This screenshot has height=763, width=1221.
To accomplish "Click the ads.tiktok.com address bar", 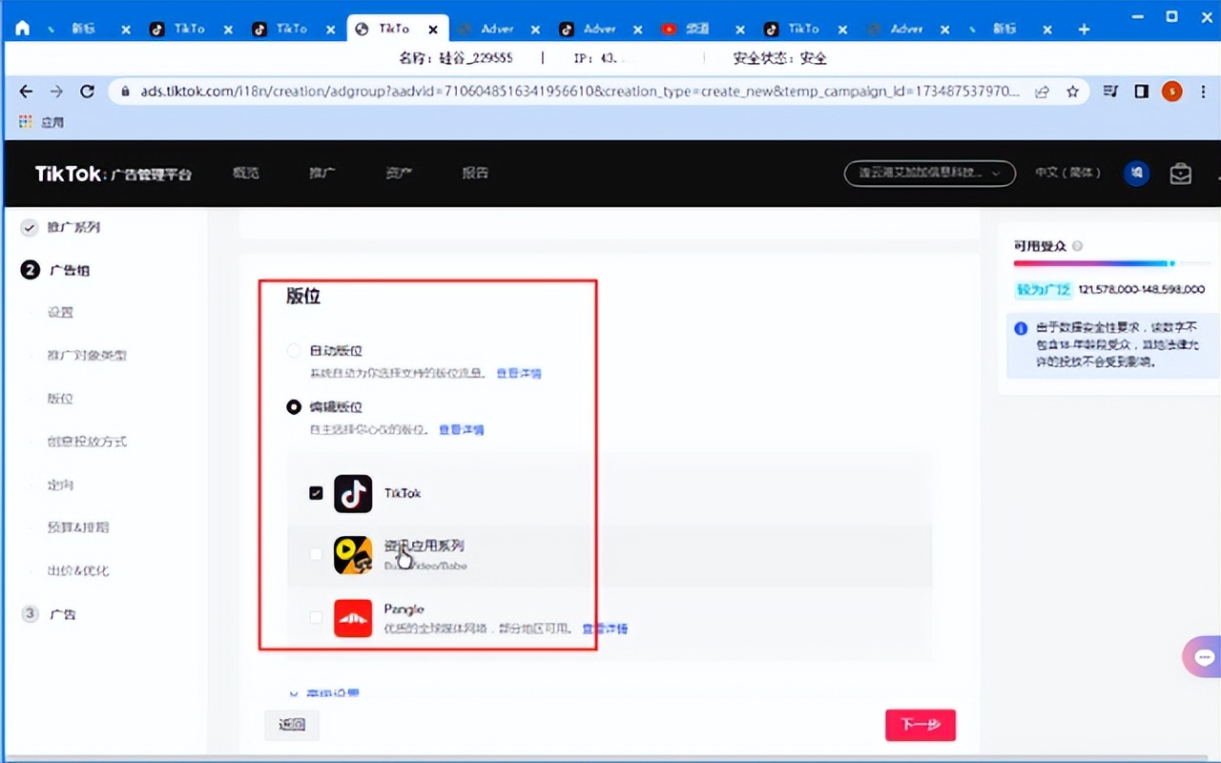I will 572,92.
